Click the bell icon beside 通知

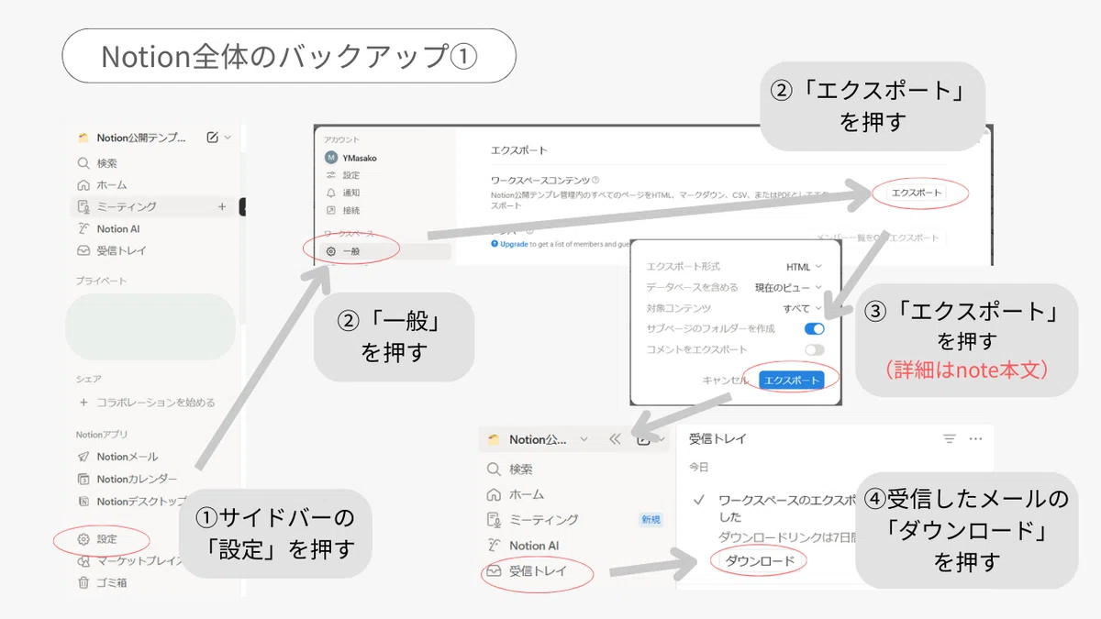pyautogui.click(x=331, y=193)
